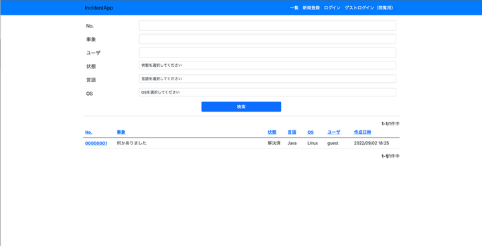Focus the No. search input field
This screenshot has width=482, height=246.
tap(267, 25)
